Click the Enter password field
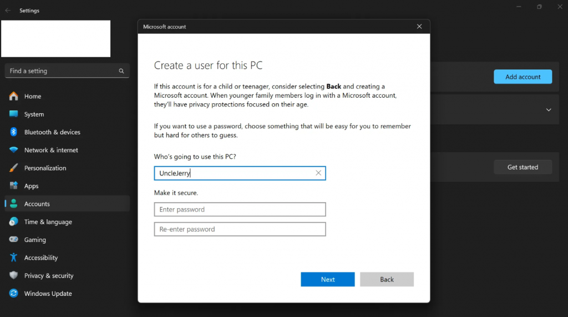 point(240,209)
